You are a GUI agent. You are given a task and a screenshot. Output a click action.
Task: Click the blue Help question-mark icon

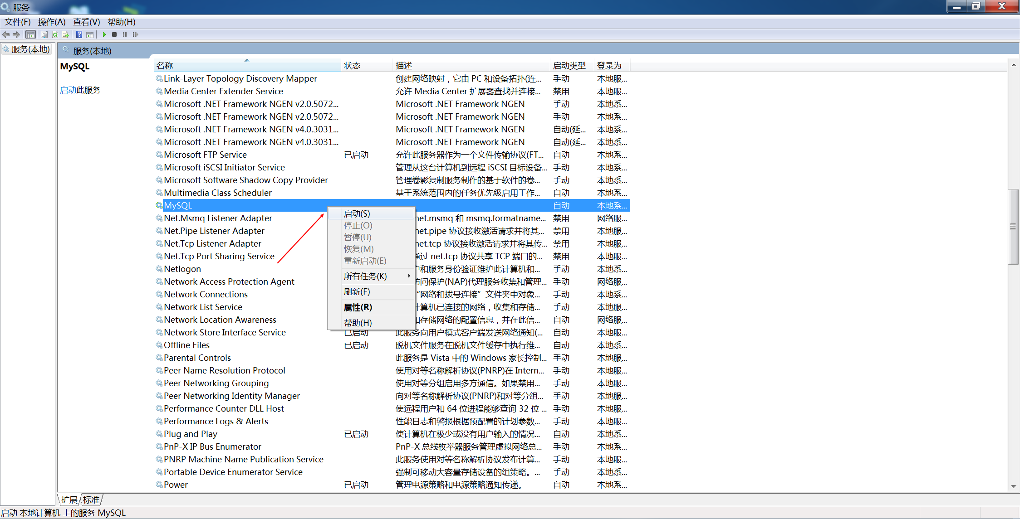point(79,34)
